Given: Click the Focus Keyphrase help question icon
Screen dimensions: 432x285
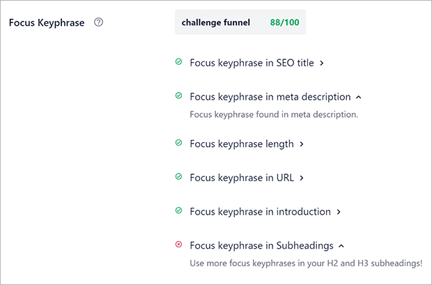Looking at the screenshot, I should [98, 22].
